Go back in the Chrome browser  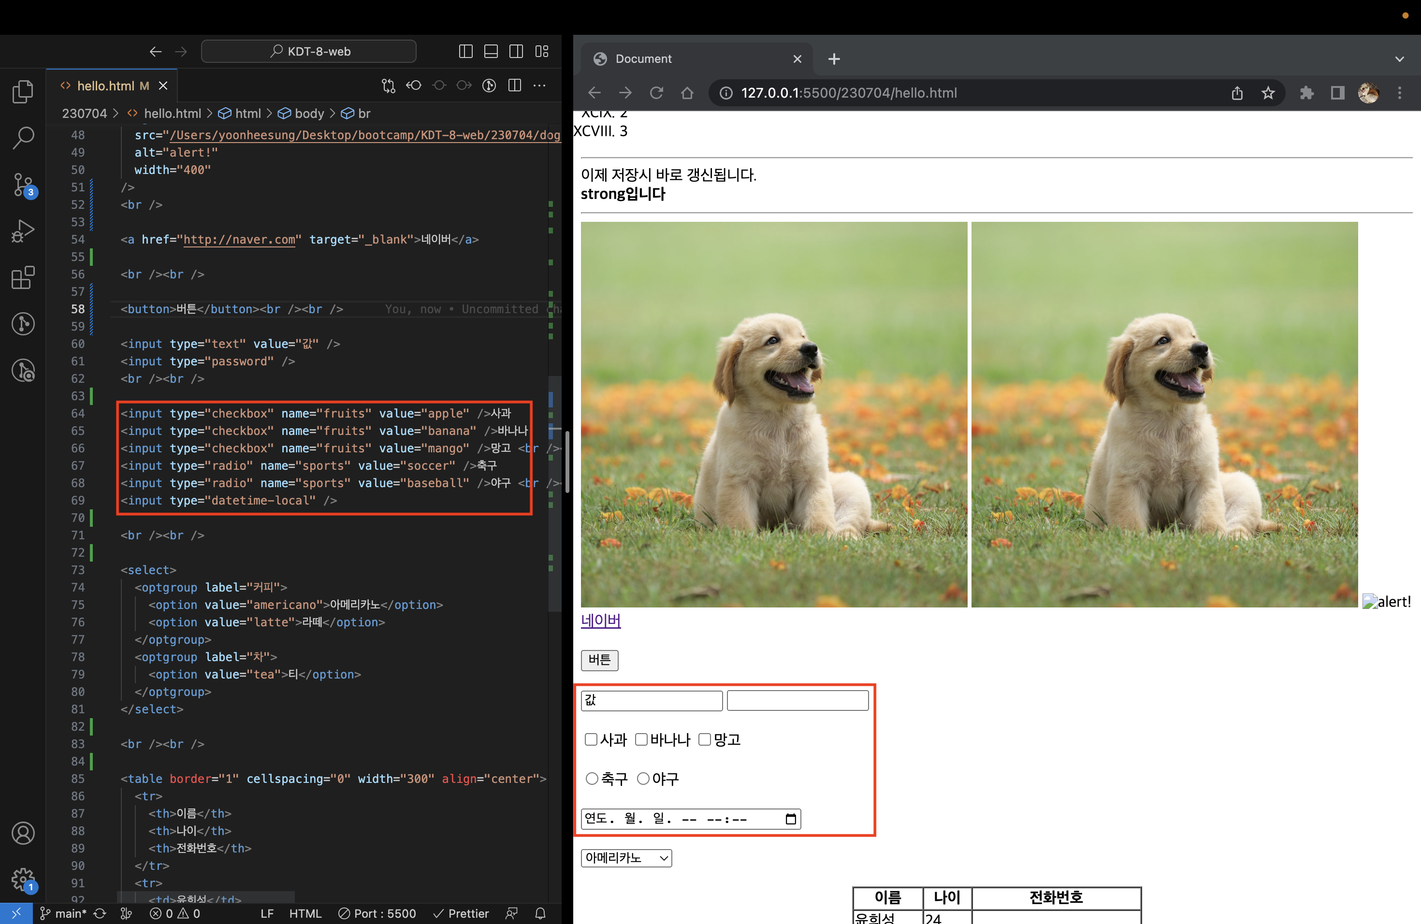tap(594, 93)
